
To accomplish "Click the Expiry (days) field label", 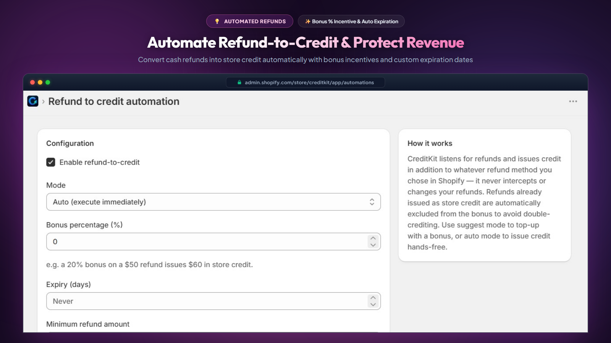I will click(68, 284).
